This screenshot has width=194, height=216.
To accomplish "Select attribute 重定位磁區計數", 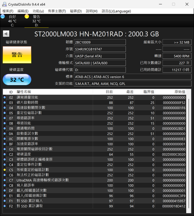I will coord(29,113).
